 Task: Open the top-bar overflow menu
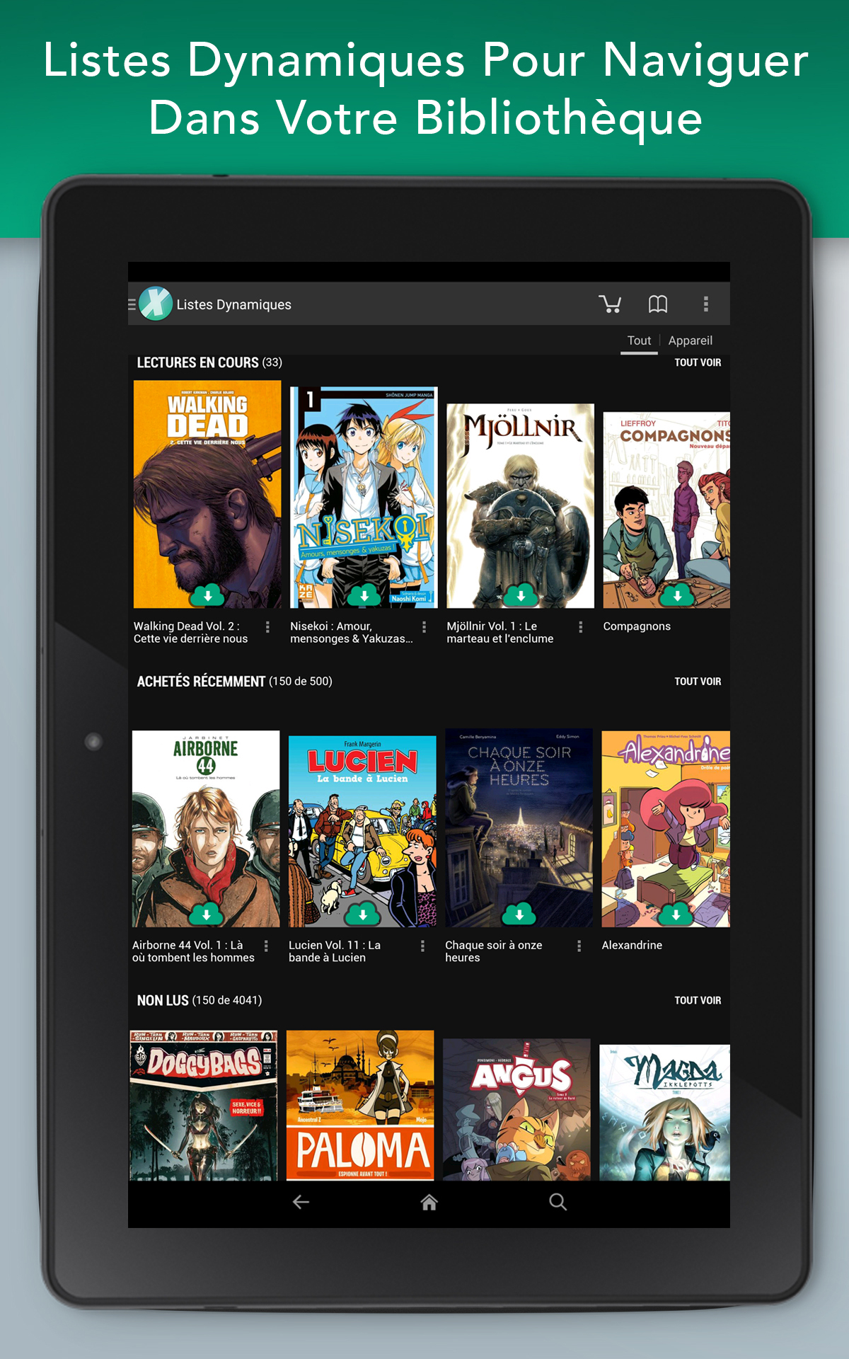pyautogui.click(x=705, y=304)
